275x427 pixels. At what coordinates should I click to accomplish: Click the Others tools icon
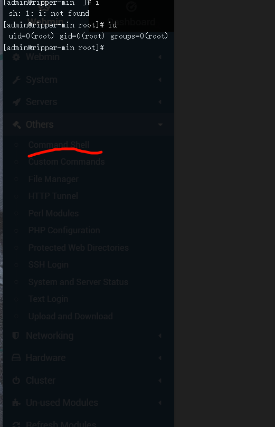coord(16,125)
